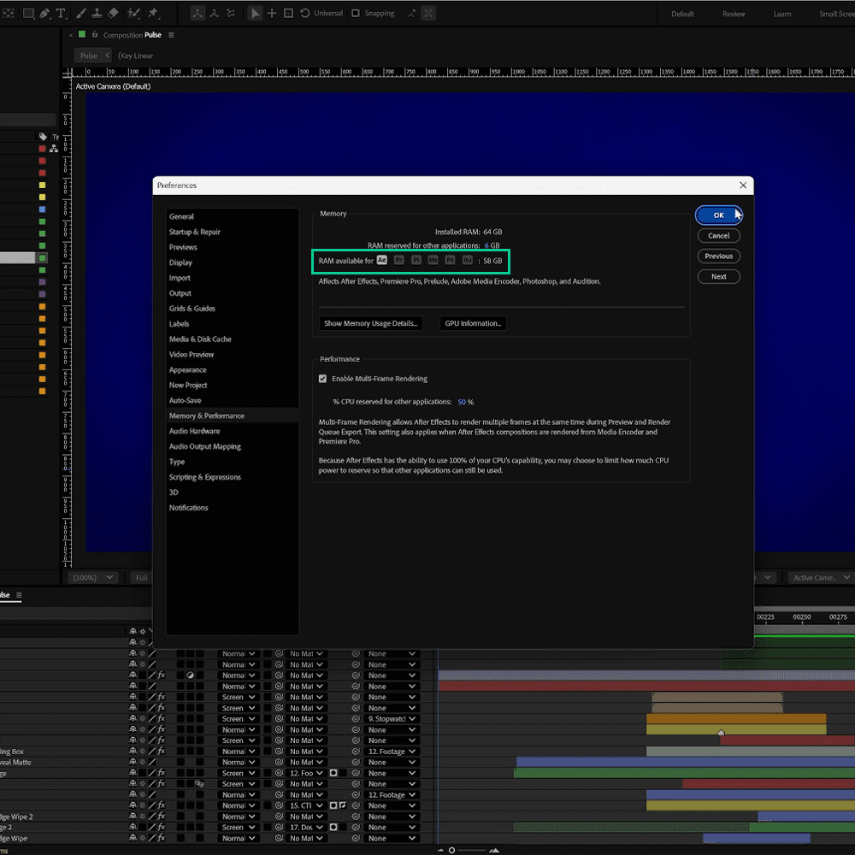Toggle Snapping in the top toolbar
Screen dimensions: 855x855
point(356,13)
